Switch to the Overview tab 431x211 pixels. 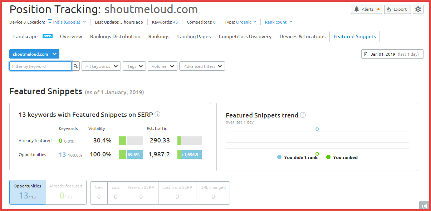tap(71, 36)
